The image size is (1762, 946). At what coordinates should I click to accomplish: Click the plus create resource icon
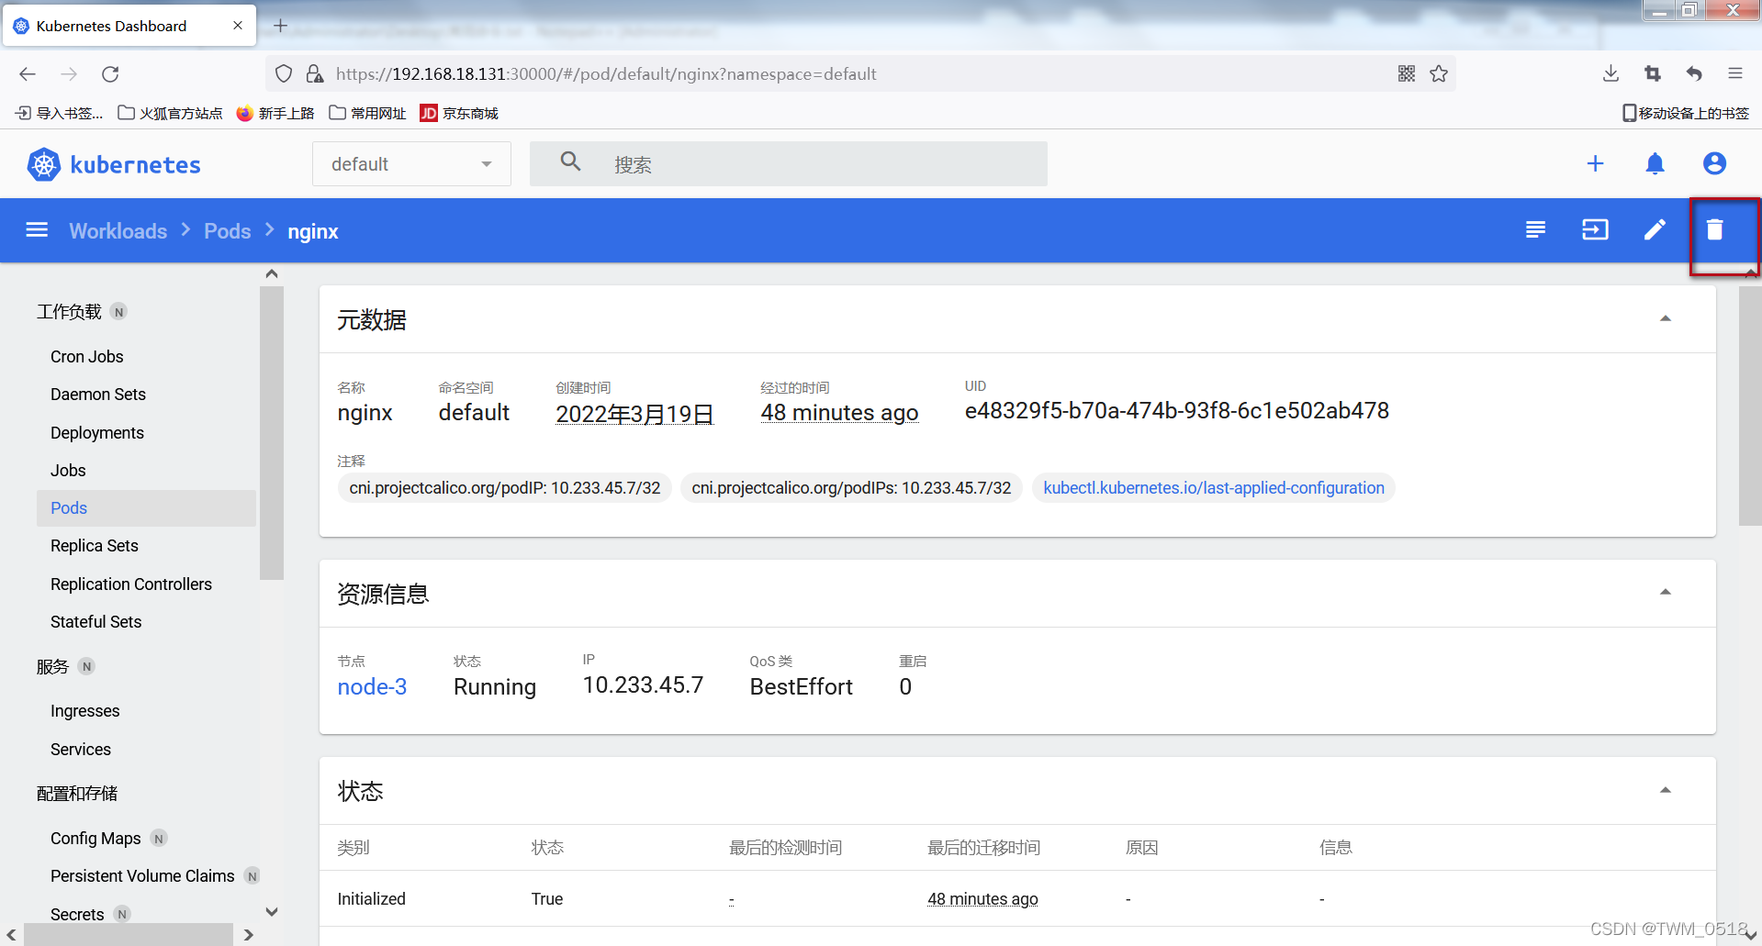click(1595, 164)
